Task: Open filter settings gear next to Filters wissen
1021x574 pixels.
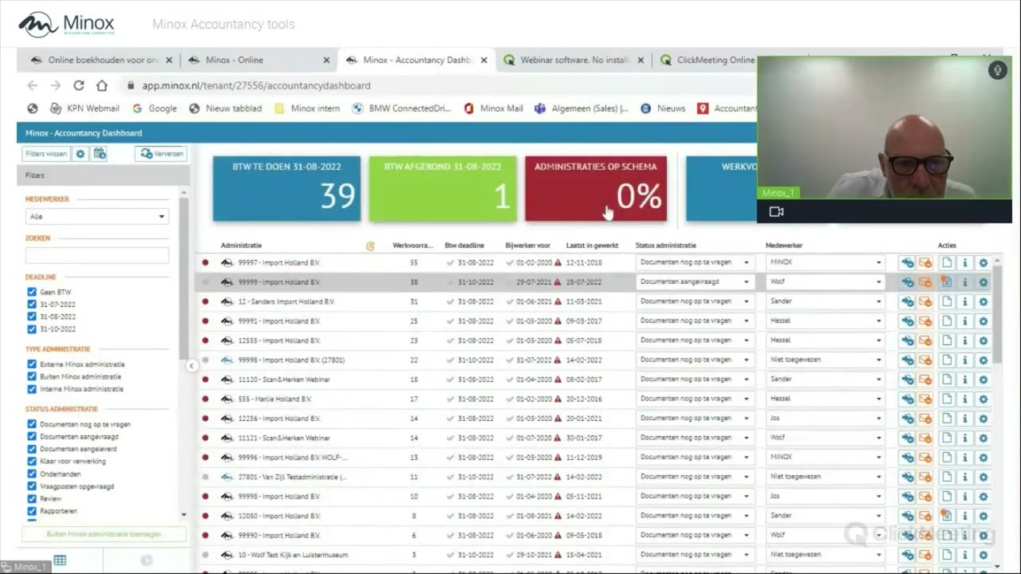Action: [81, 154]
